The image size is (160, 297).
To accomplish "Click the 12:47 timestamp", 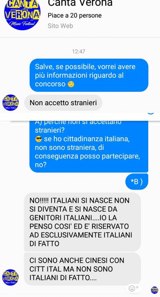I will pos(78,51).
